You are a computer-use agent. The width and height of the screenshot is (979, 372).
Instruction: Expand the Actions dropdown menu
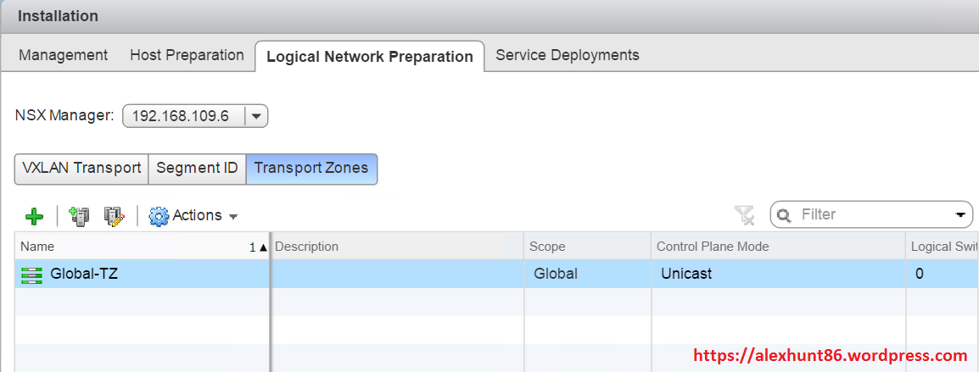pyautogui.click(x=232, y=216)
